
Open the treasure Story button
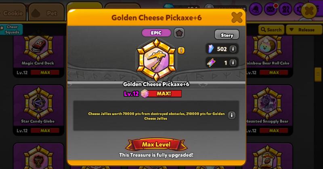pyautogui.click(x=227, y=35)
